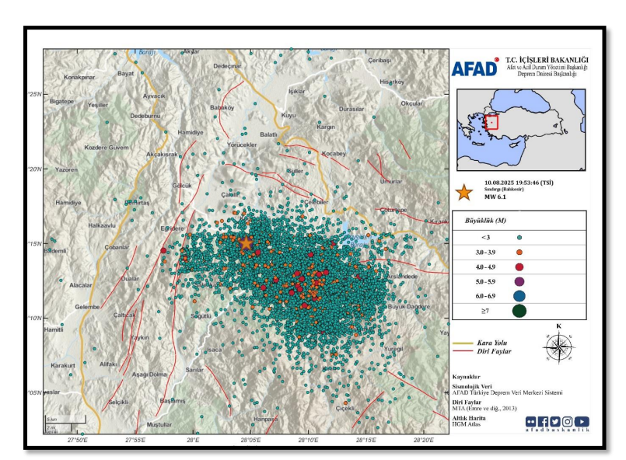626x460 pixels.
Task: Click the orange epicenter star on the map
Action: pyautogui.click(x=246, y=242)
